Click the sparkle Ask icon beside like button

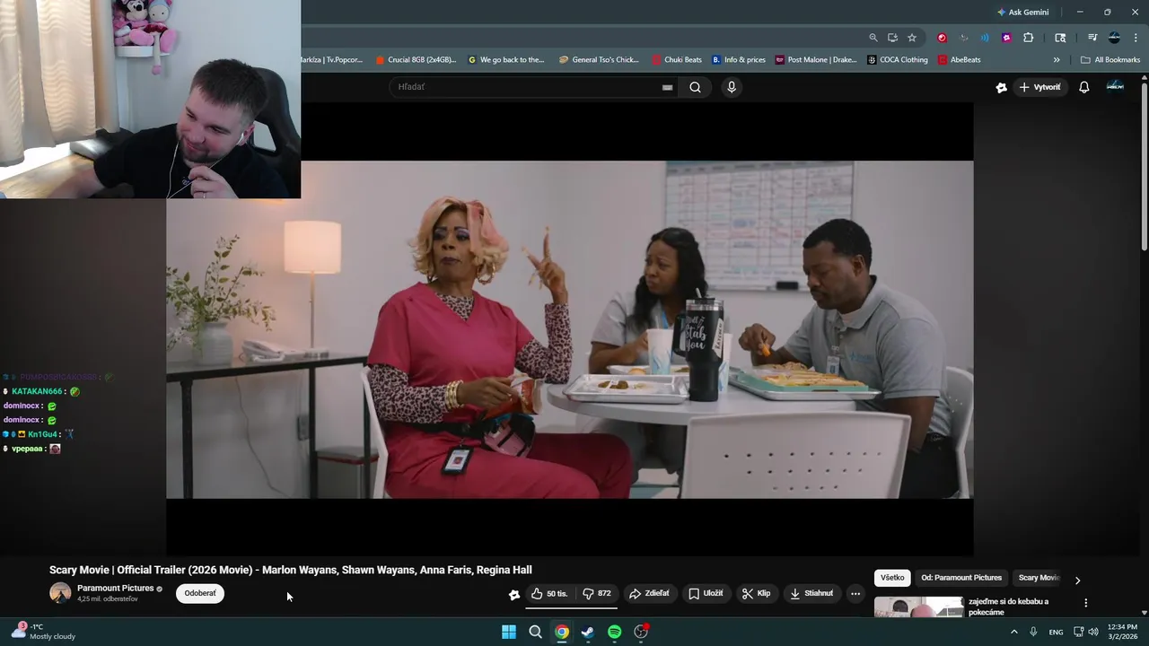click(x=513, y=594)
